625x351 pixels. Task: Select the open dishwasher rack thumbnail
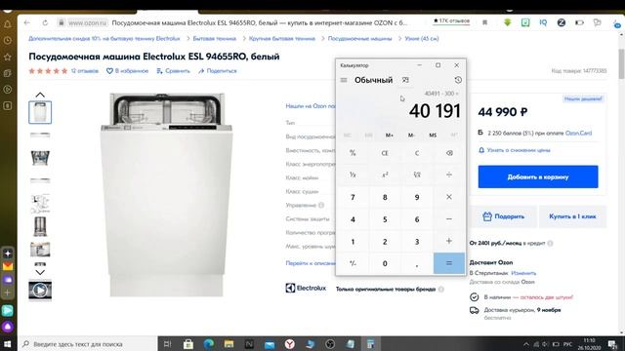(x=40, y=158)
